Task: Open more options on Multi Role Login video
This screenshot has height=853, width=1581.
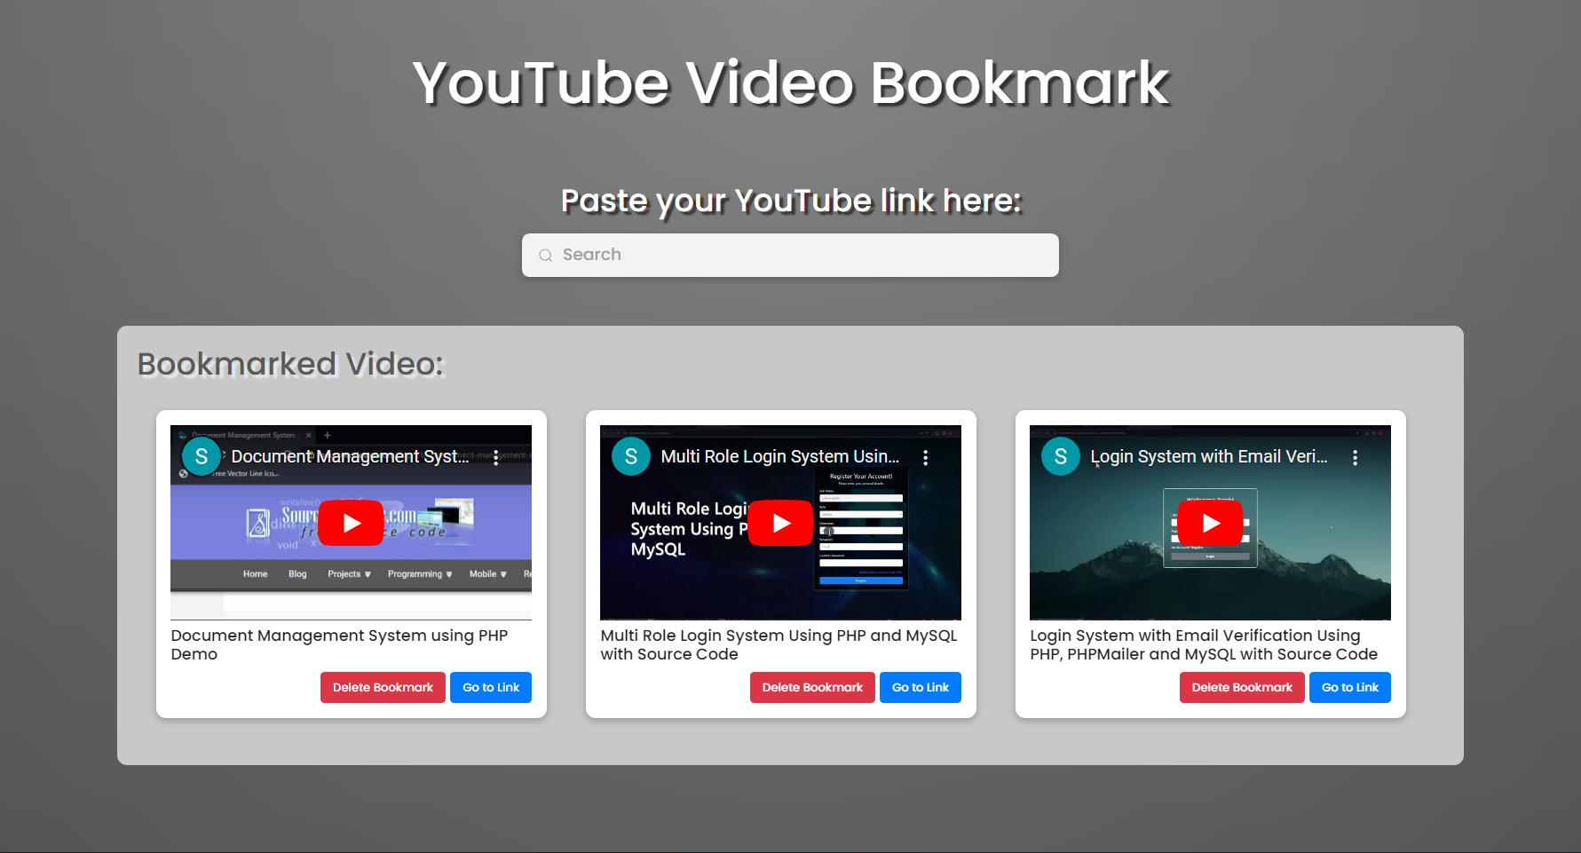Action: (926, 457)
